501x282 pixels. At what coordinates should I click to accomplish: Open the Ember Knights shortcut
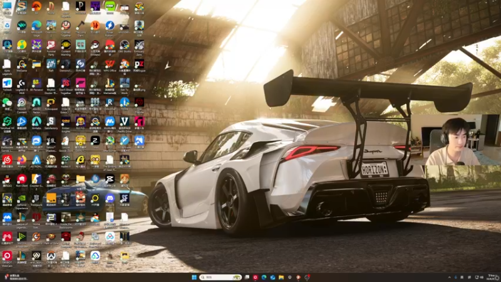(66, 122)
